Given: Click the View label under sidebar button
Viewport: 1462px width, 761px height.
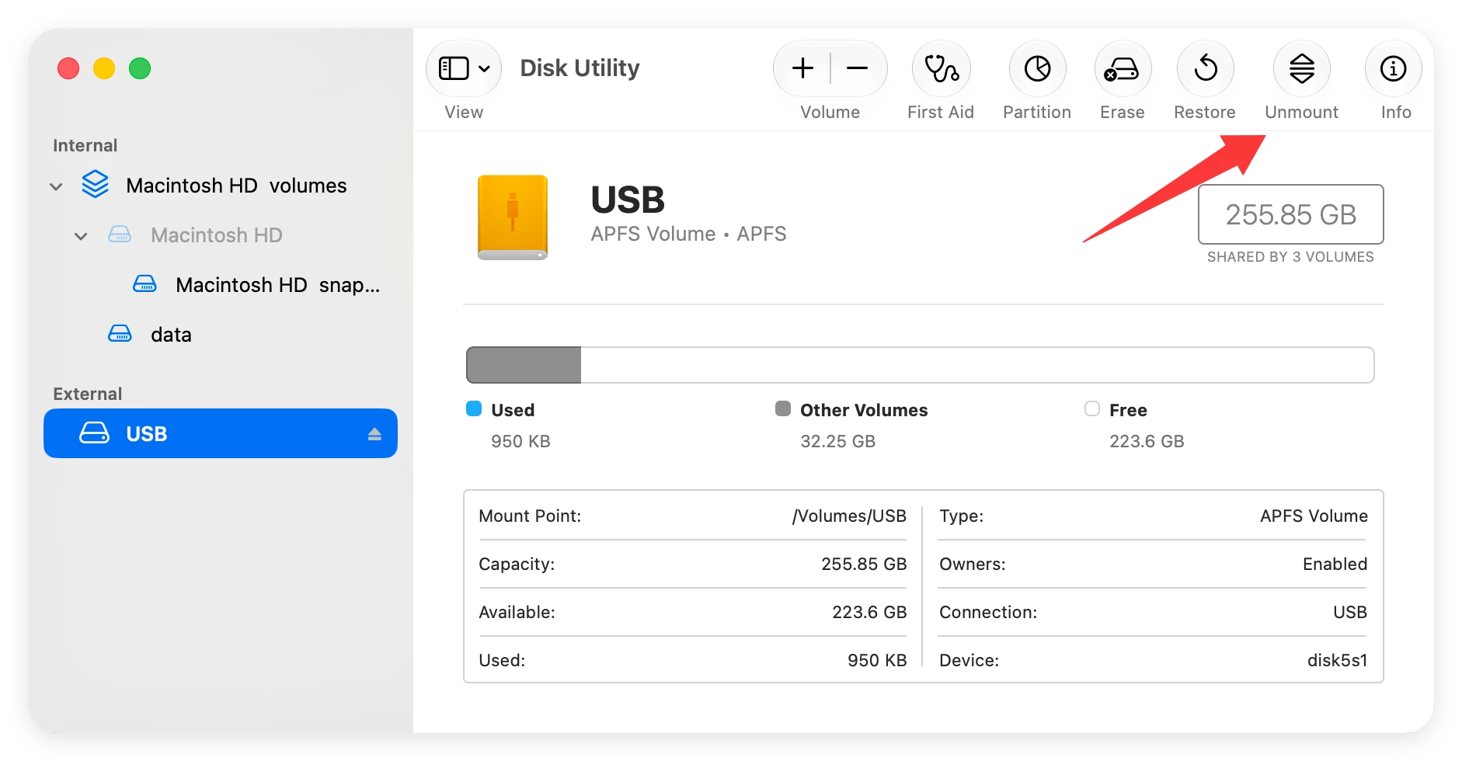Looking at the screenshot, I should click(x=464, y=112).
